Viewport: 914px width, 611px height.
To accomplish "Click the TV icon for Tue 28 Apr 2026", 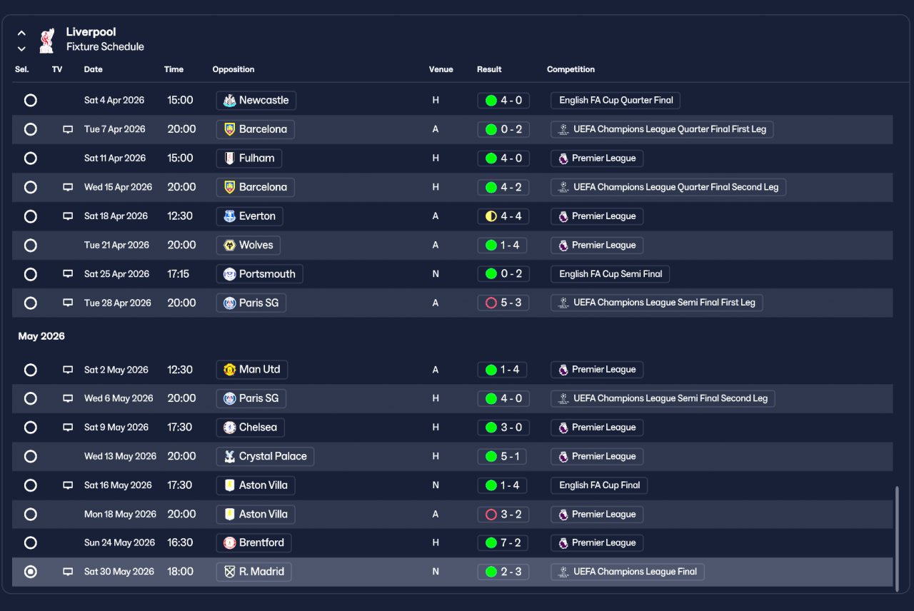I will [x=68, y=303].
